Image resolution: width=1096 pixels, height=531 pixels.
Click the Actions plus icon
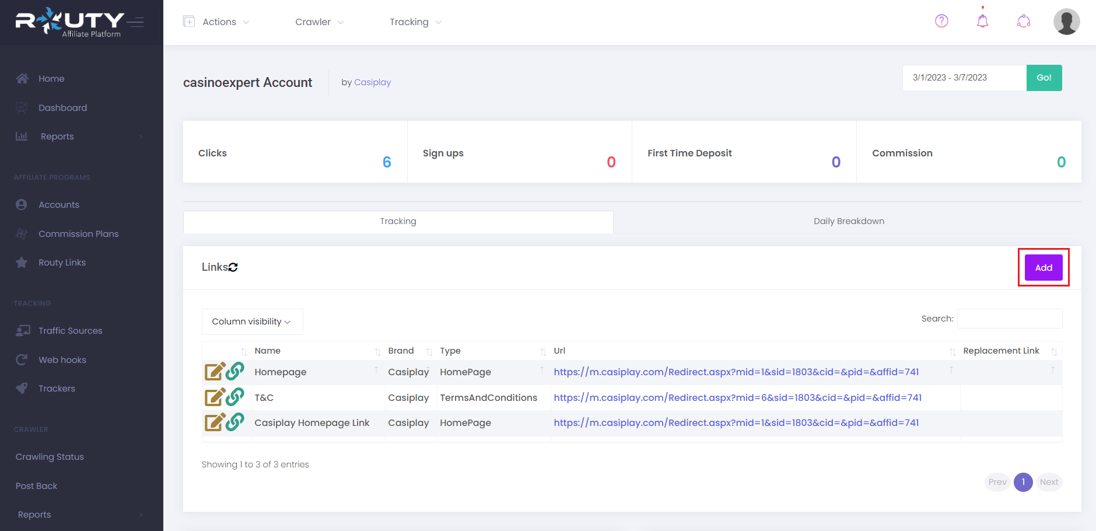[x=189, y=22]
